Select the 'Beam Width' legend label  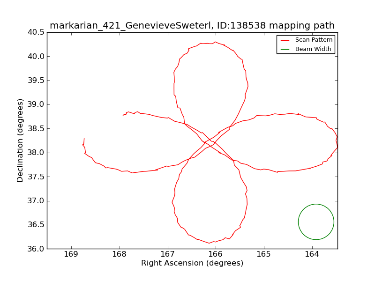coord(313,49)
